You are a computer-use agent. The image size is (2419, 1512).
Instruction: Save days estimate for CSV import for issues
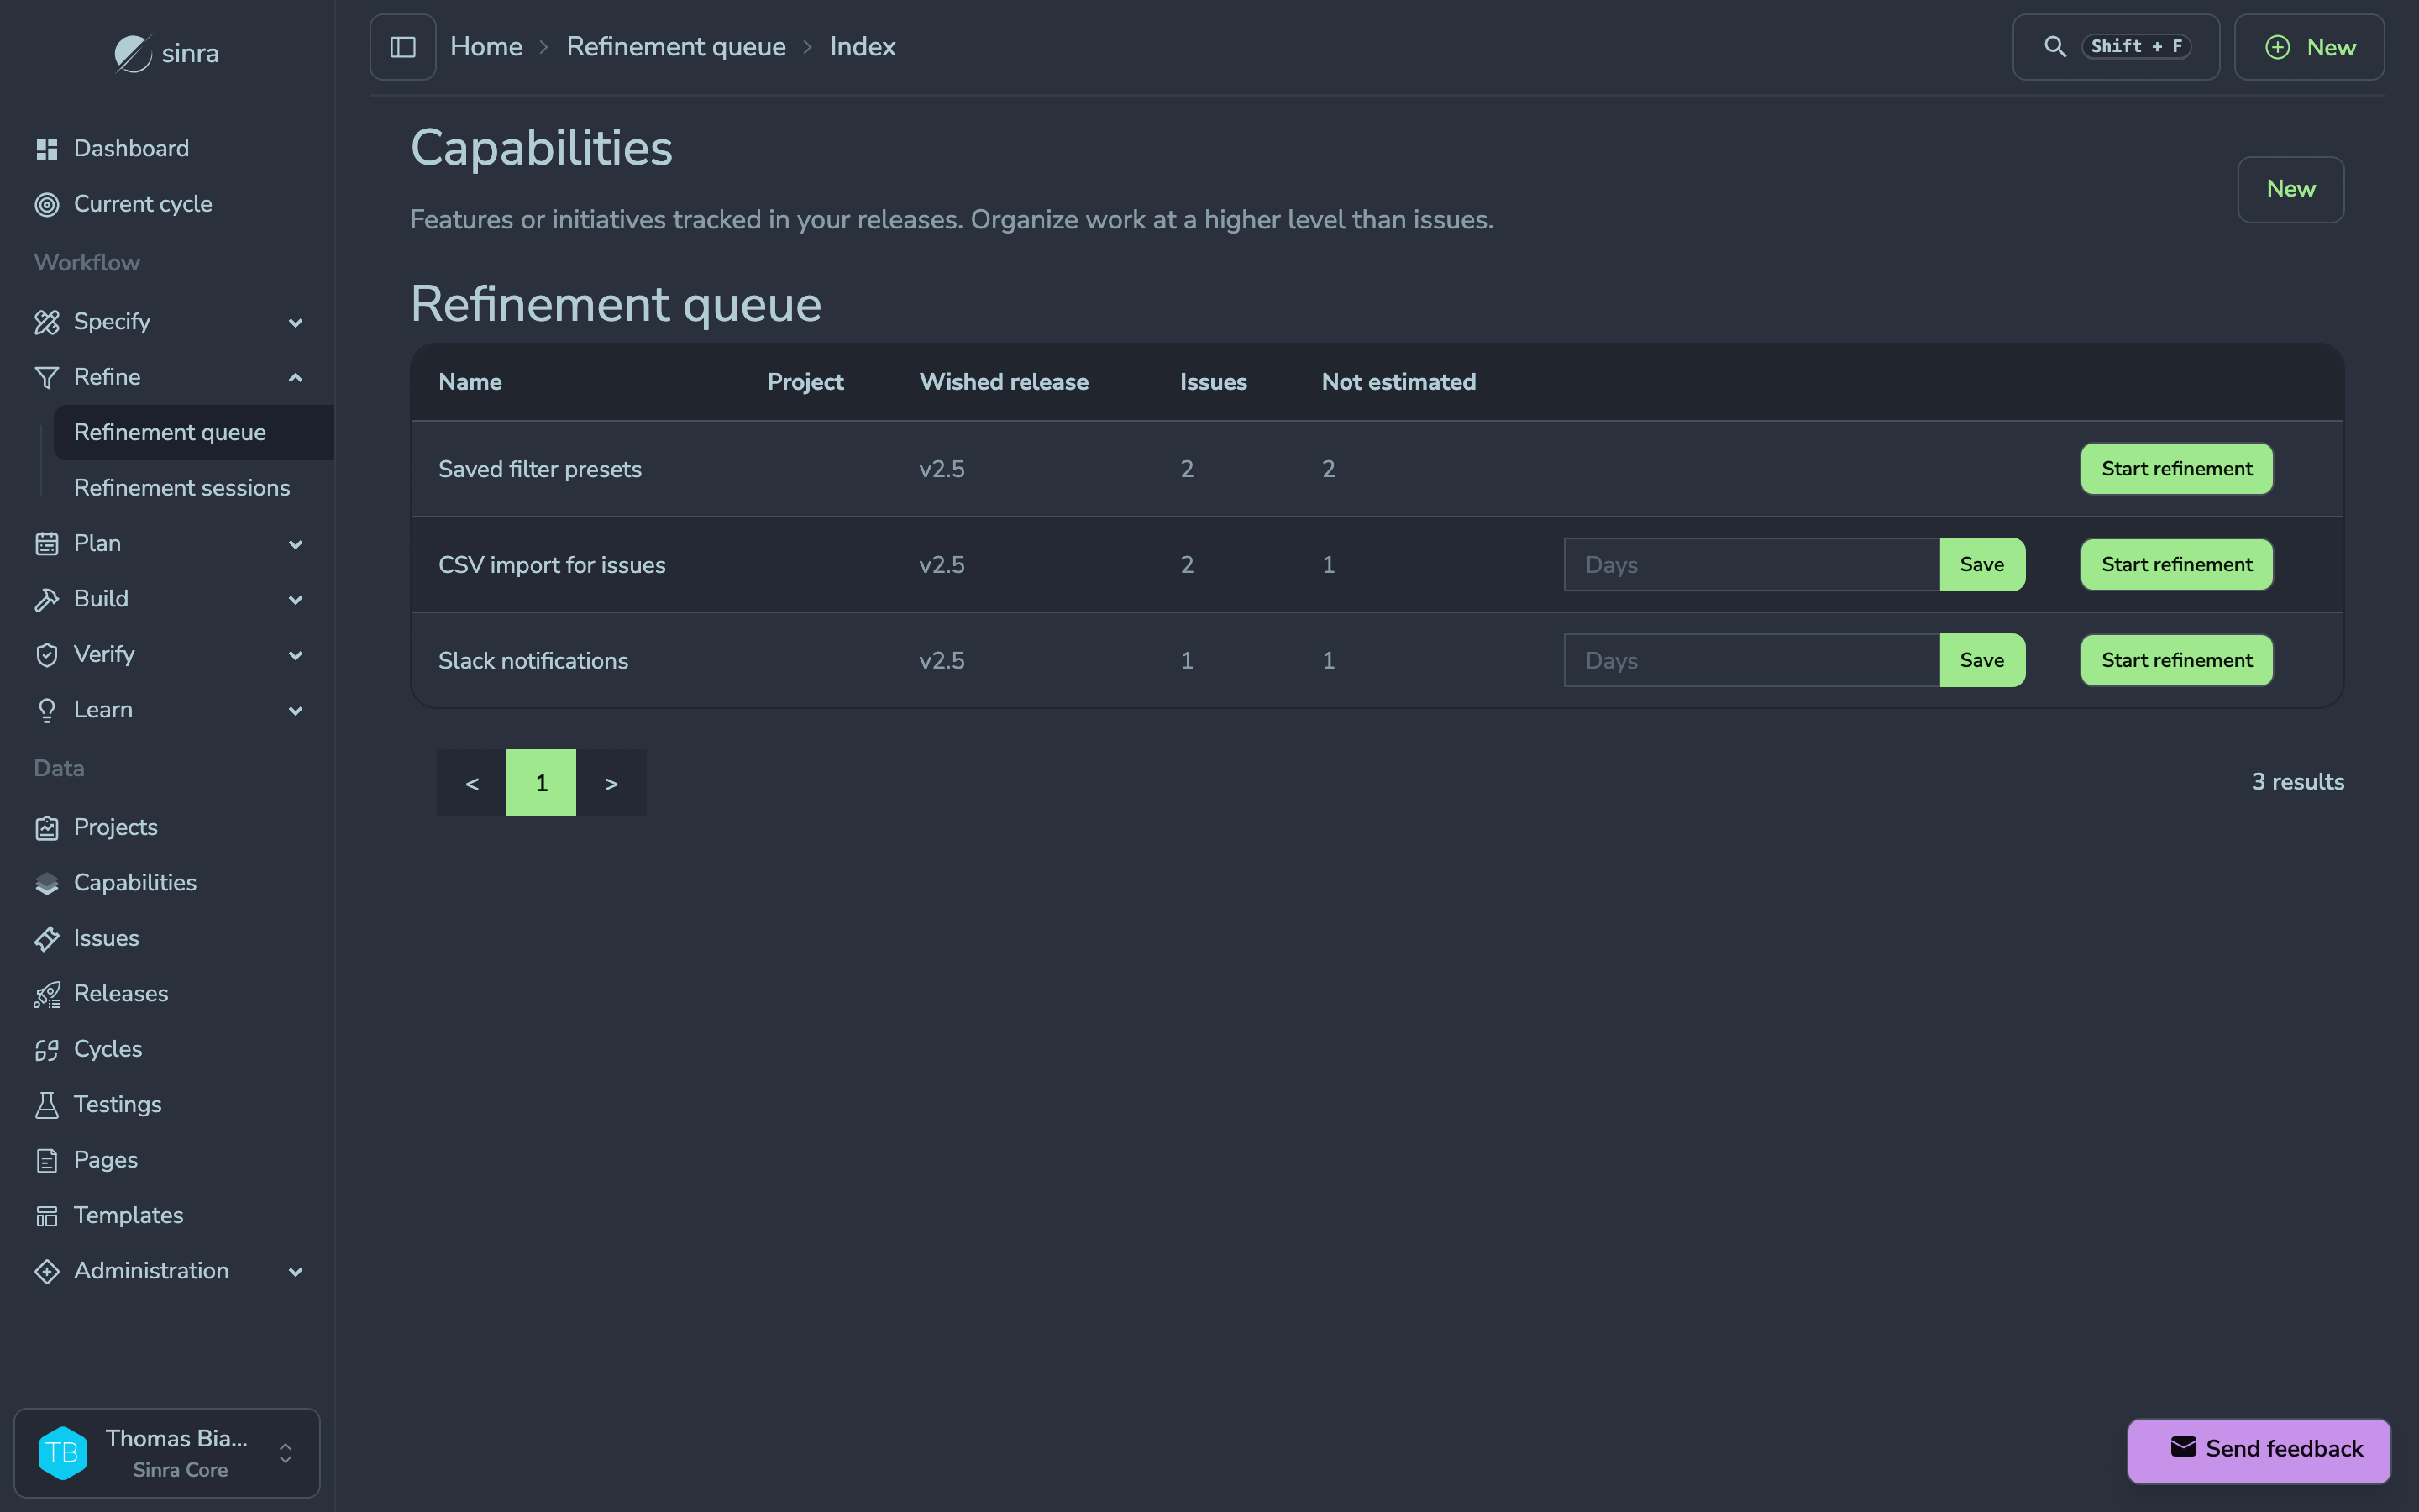(x=1981, y=564)
